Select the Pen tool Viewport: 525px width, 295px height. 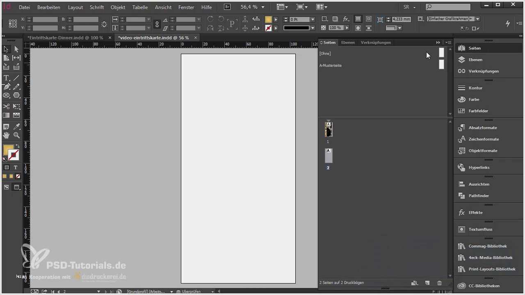[x=6, y=87]
